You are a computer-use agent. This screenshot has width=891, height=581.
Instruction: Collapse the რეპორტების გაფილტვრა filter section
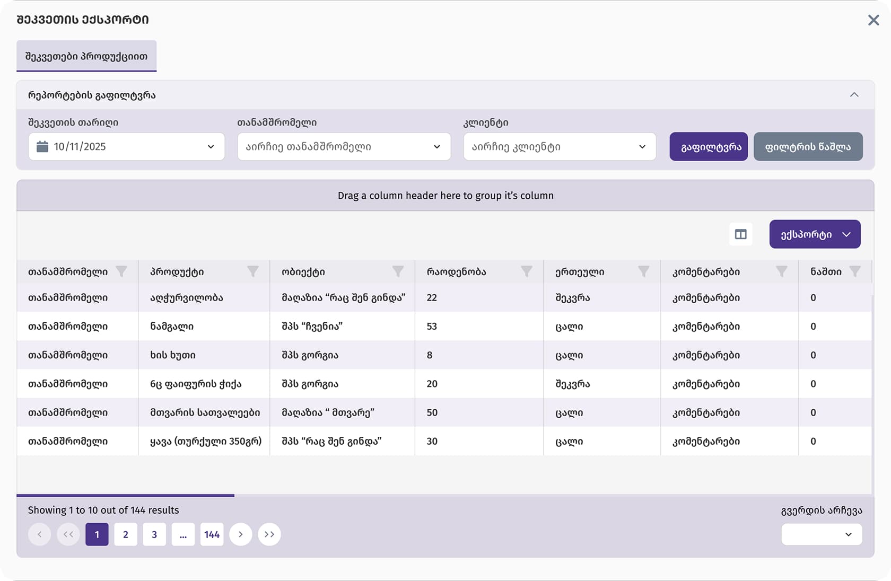854,95
